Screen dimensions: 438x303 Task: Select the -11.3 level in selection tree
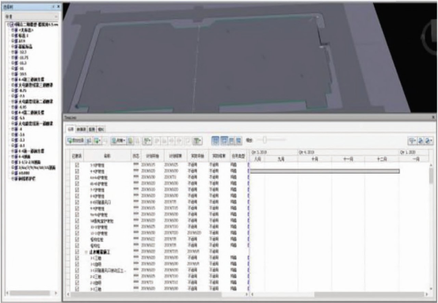(x=24, y=63)
